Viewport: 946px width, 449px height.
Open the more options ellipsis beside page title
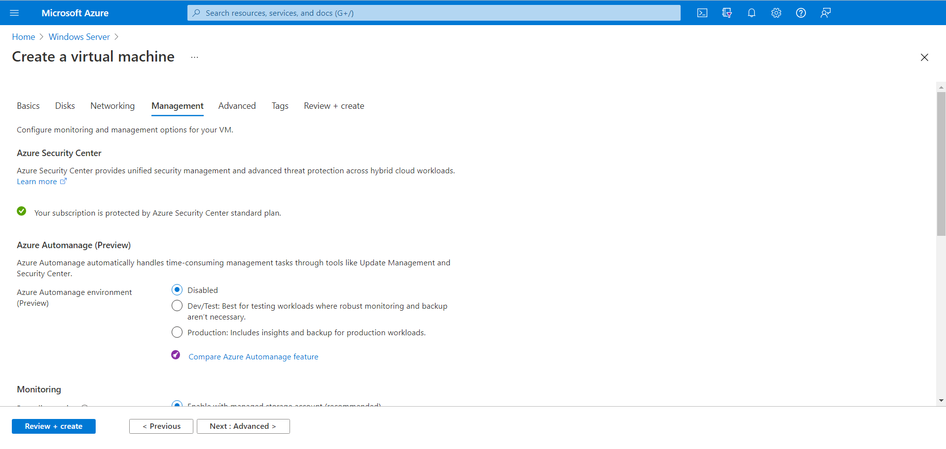(195, 57)
